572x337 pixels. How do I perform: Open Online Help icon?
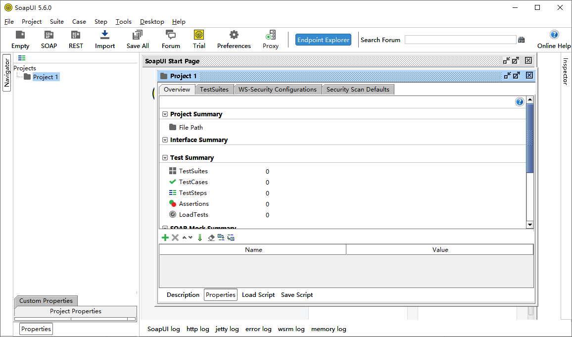tap(554, 40)
